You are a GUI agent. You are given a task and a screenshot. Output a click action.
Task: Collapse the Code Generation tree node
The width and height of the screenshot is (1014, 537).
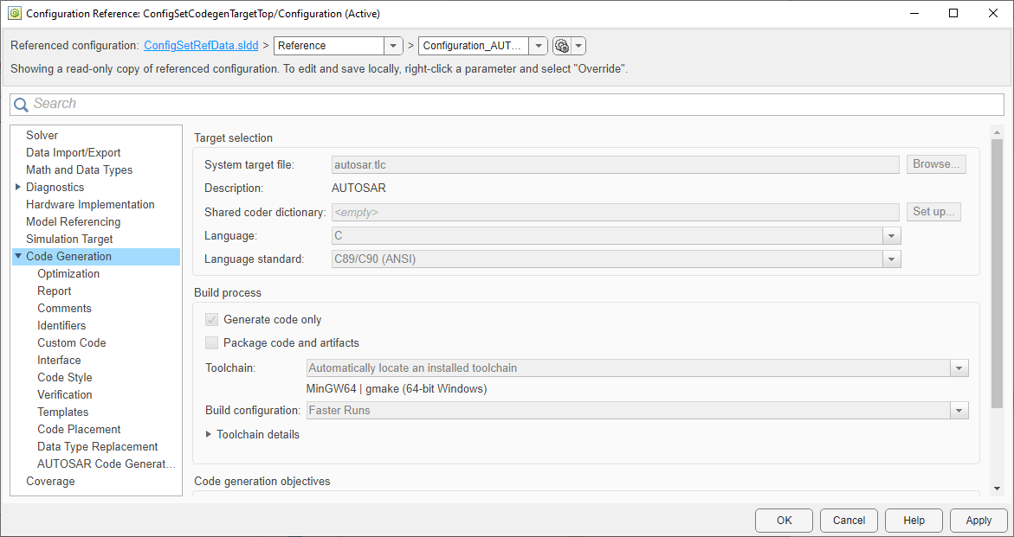tap(18, 256)
